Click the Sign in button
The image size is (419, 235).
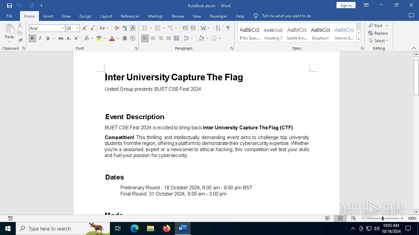pos(346,5)
